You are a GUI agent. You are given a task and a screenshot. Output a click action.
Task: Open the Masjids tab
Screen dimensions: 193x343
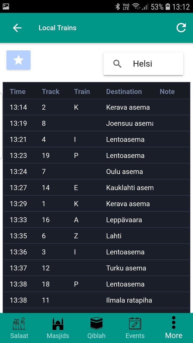click(58, 328)
